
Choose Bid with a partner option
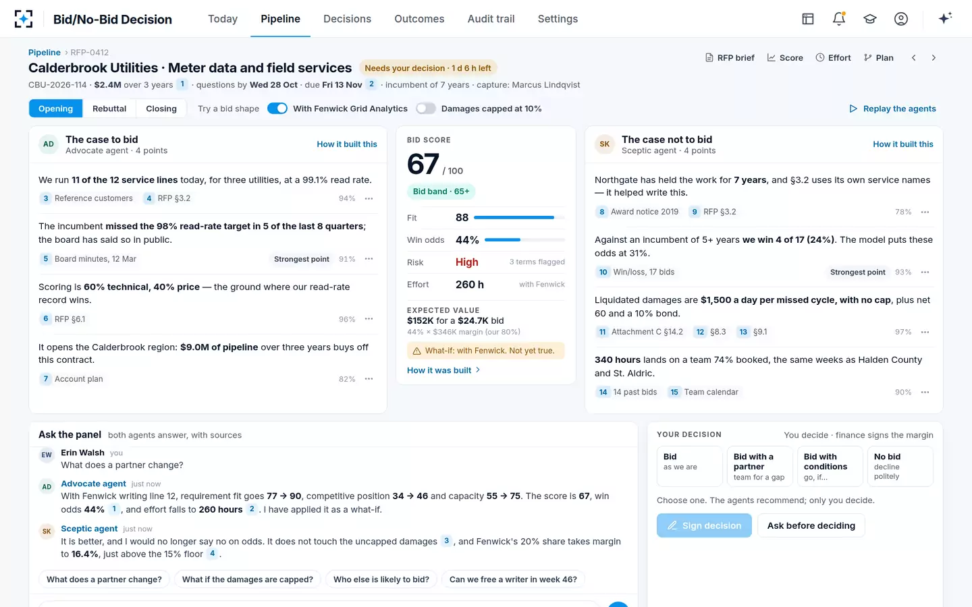coord(760,466)
